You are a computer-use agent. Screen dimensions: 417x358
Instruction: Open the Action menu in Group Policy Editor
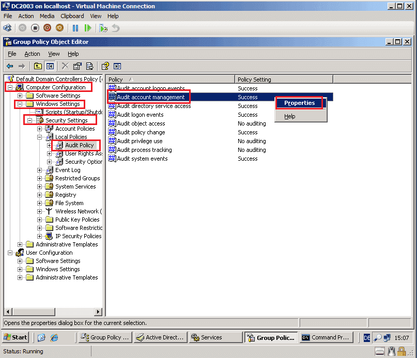point(32,53)
